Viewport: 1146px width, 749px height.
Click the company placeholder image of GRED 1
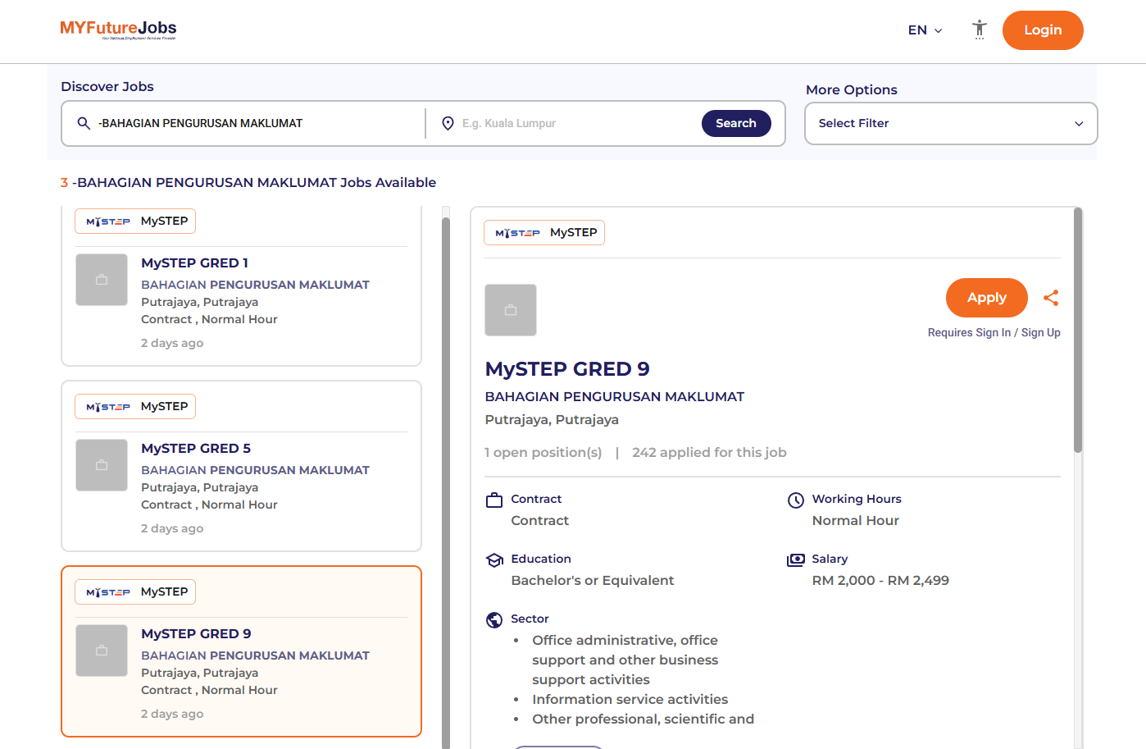[102, 280]
